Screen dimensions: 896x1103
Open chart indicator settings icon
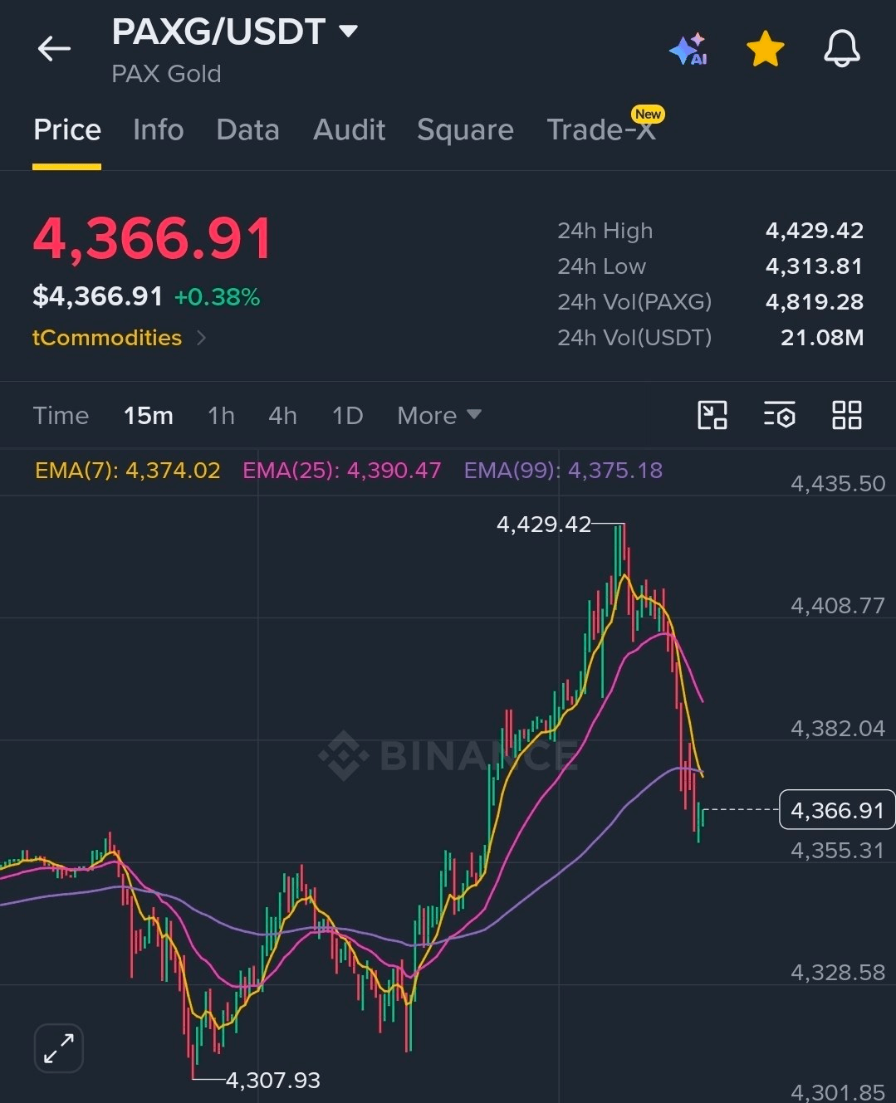[x=780, y=415]
